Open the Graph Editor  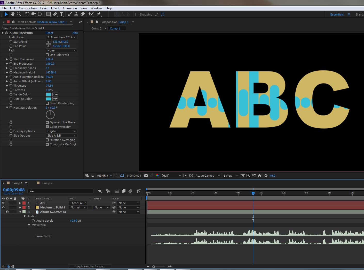click(x=139, y=191)
